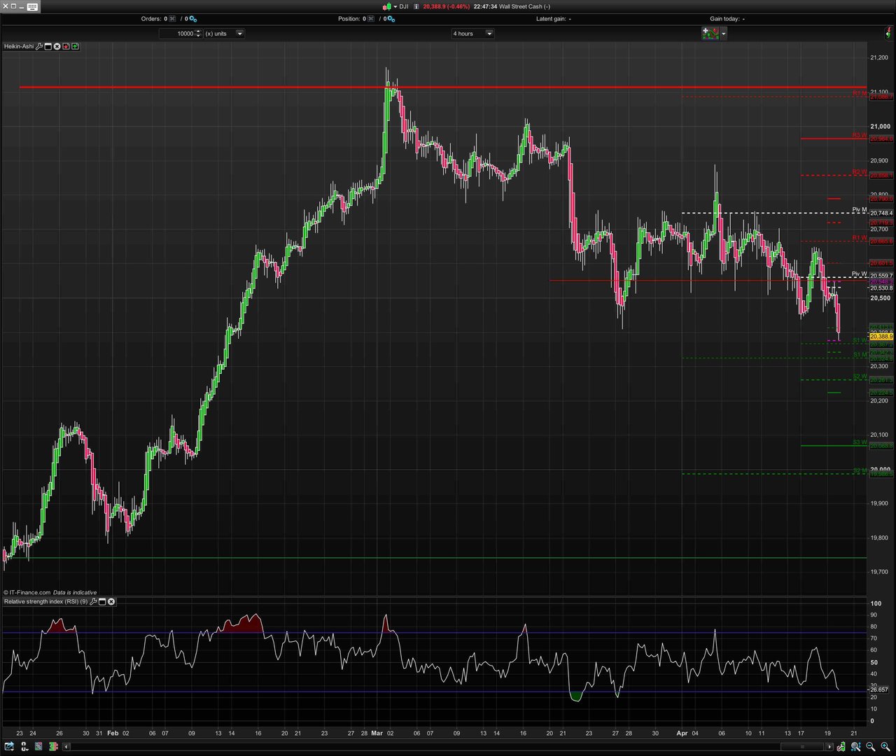Click the red down-arrow icon on Heikin-Ashi label
This screenshot has width=896, height=756.
point(66,46)
